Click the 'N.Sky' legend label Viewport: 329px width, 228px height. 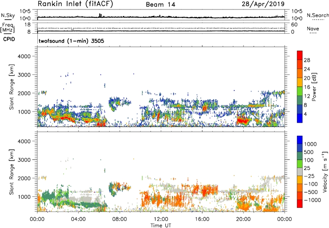[8, 15]
